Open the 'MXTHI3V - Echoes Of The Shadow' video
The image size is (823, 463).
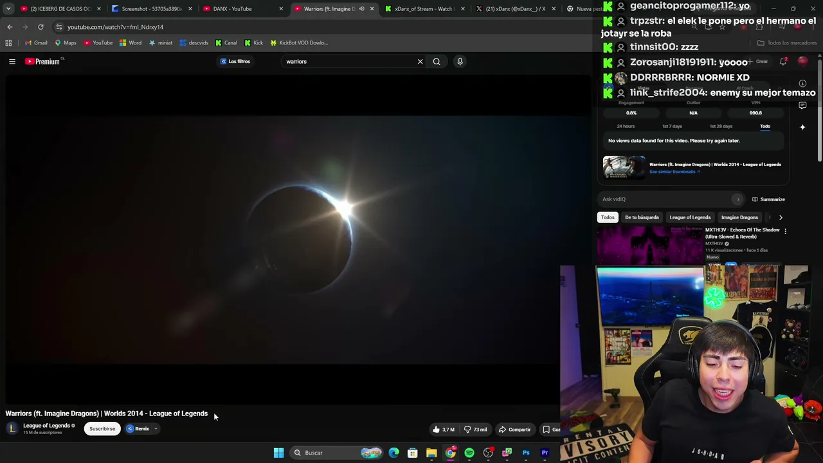[742, 233]
